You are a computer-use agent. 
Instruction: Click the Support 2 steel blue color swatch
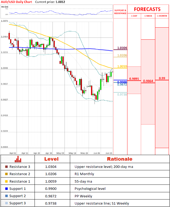point(6,196)
